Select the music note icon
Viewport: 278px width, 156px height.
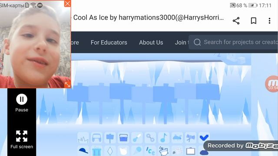coord(164,138)
